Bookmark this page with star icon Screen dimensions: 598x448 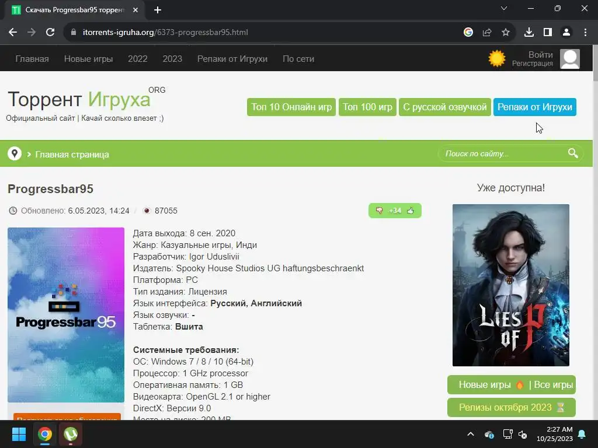point(505,33)
